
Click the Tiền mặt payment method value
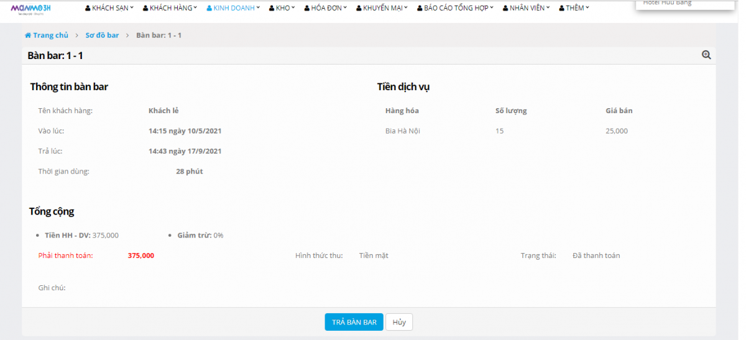[x=374, y=255]
